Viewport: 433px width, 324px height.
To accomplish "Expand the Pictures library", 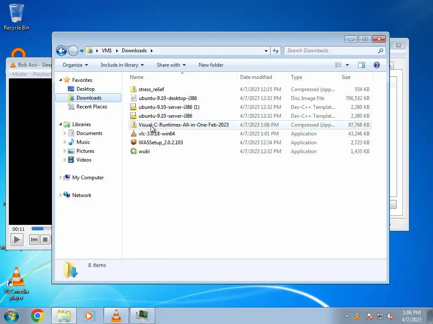I will tap(65, 151).
